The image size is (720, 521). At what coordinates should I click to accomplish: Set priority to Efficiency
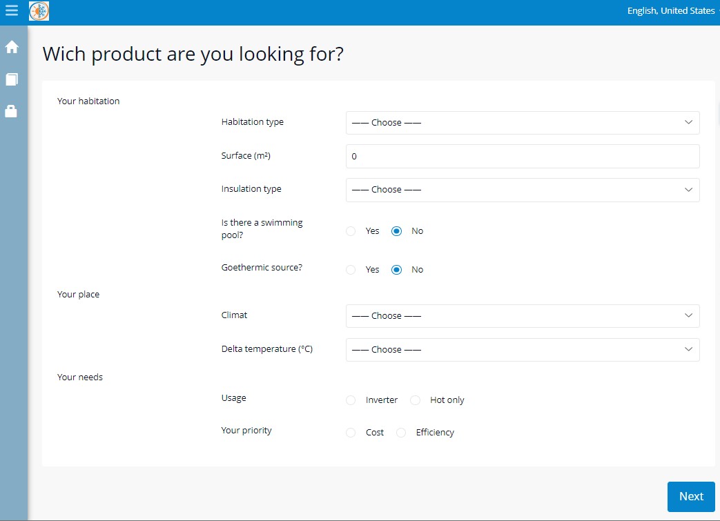click(401, 433)
